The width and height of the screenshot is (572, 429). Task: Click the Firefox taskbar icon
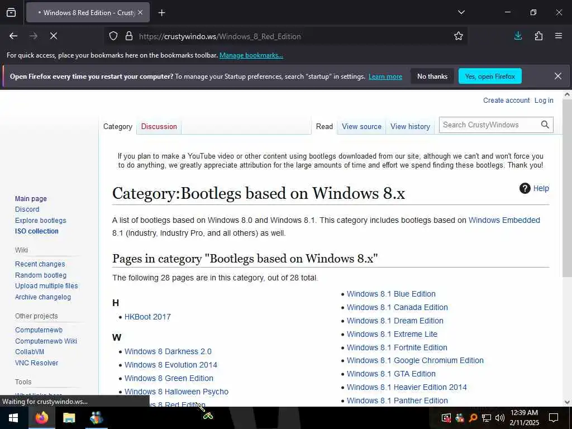tap(41, 418)
